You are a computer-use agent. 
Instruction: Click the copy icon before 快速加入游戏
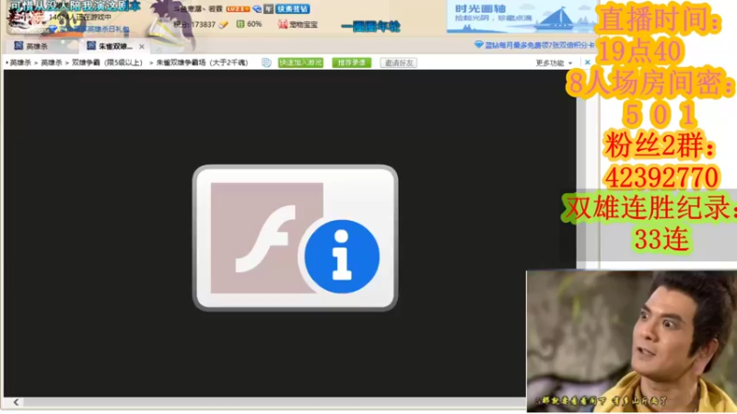[266, 63]
